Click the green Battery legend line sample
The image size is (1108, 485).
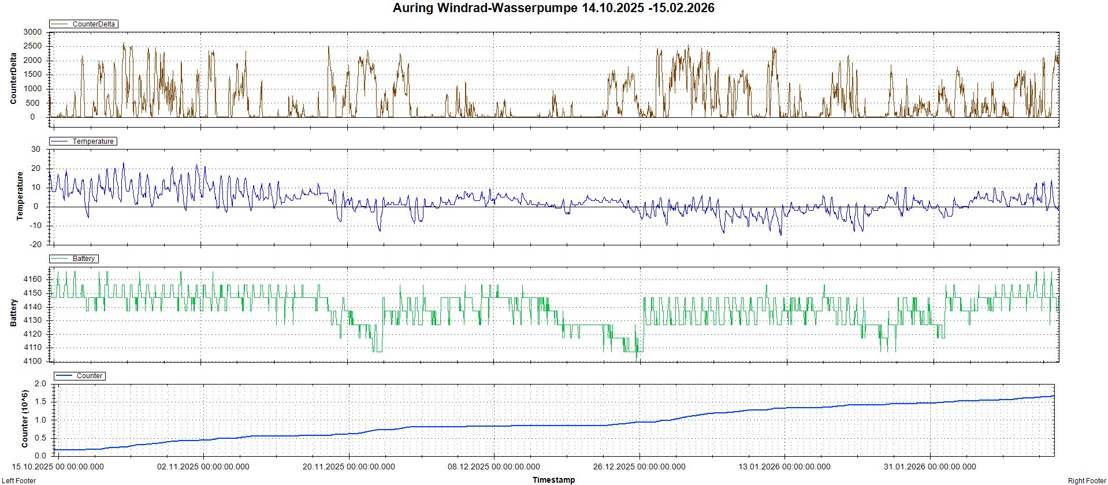click(60, 259)
